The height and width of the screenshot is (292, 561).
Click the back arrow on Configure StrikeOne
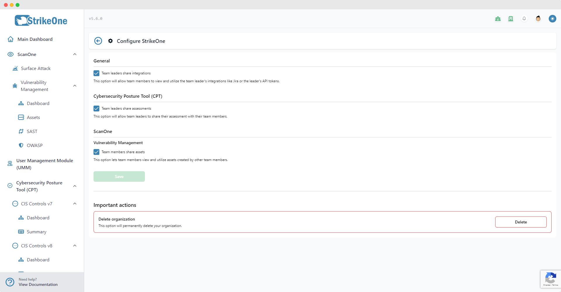[x=98, y=41]
